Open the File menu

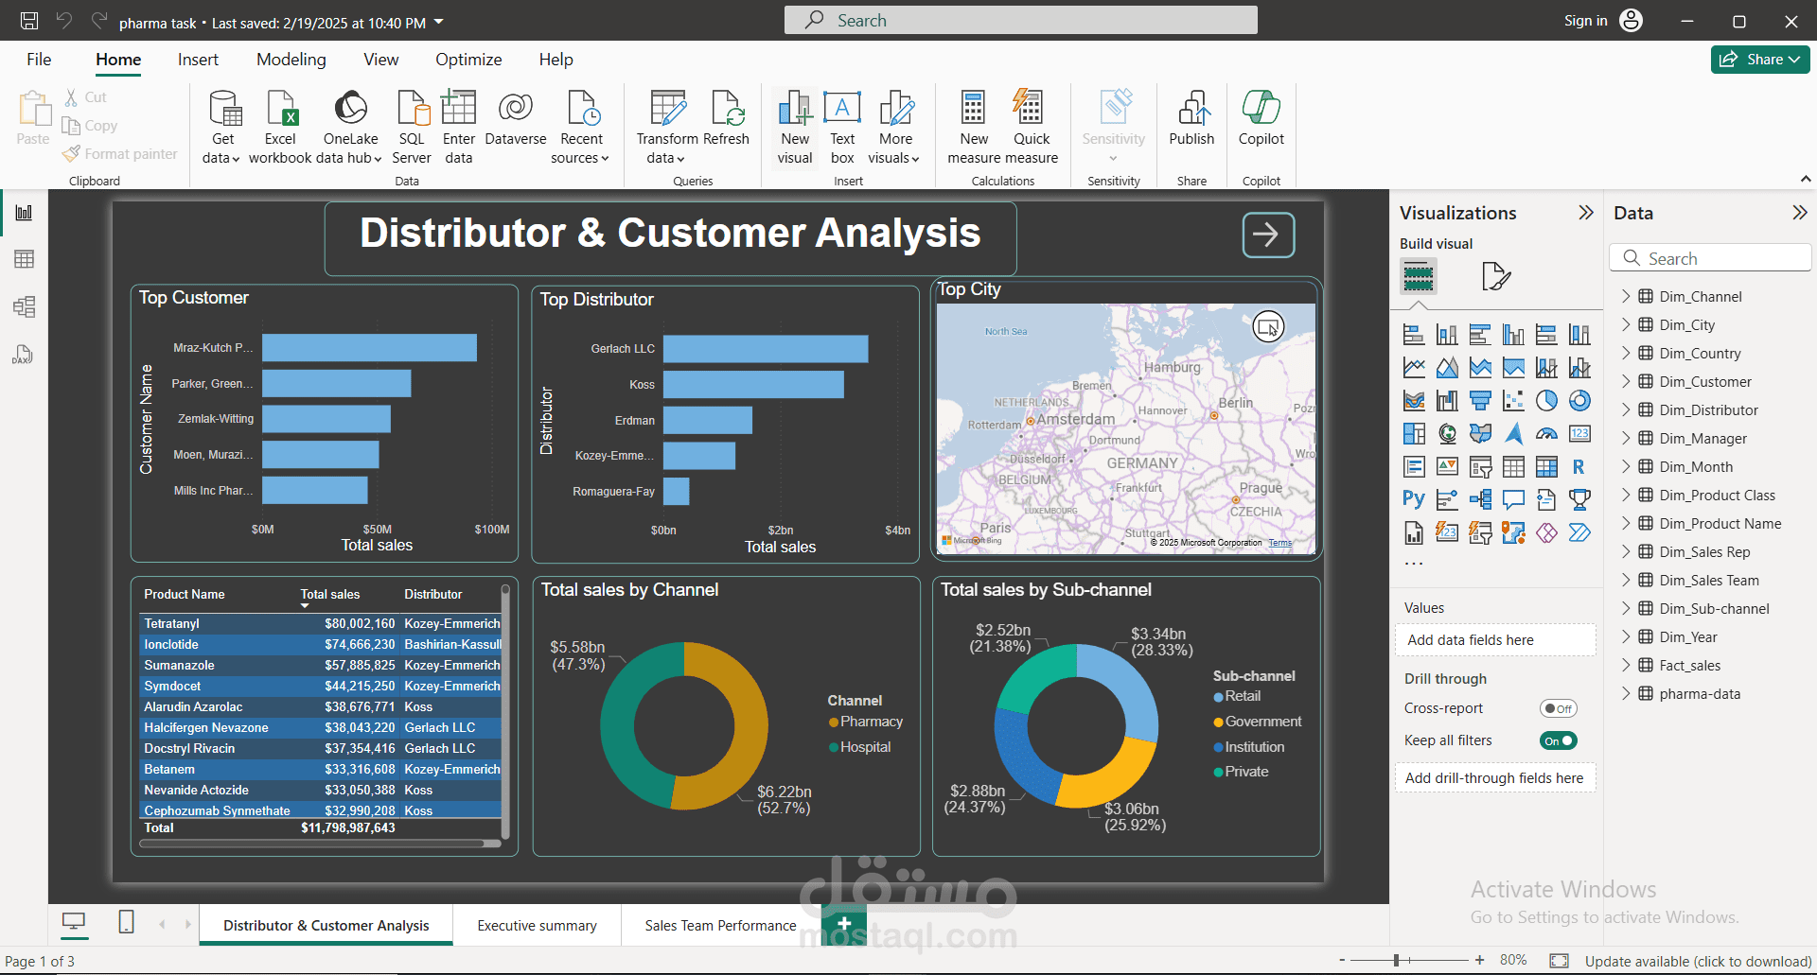[39, 60]
